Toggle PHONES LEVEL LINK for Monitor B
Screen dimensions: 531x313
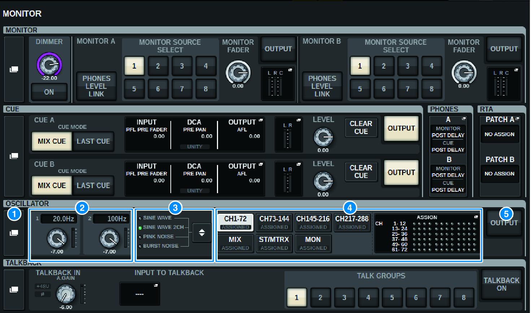pos(322,86)
